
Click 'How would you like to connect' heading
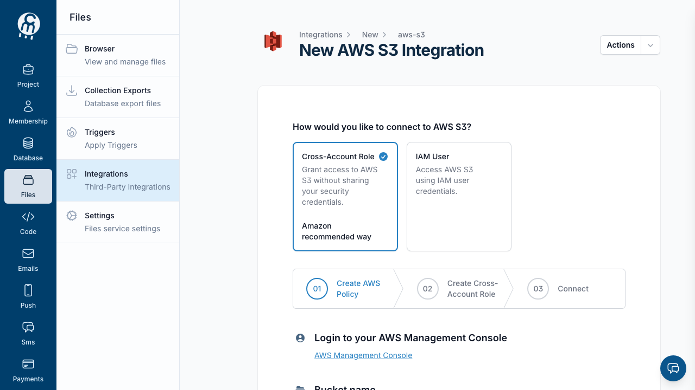coord(382,127)
